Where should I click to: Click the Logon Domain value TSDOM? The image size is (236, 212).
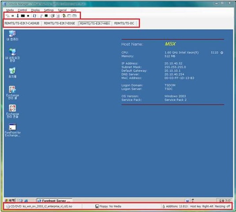170,85
